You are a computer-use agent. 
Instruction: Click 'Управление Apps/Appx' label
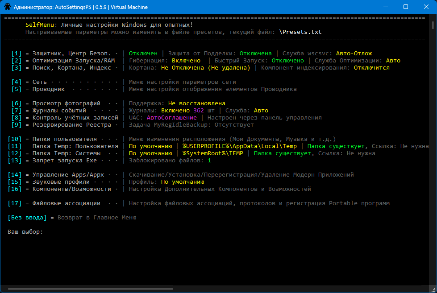point(68,175)
